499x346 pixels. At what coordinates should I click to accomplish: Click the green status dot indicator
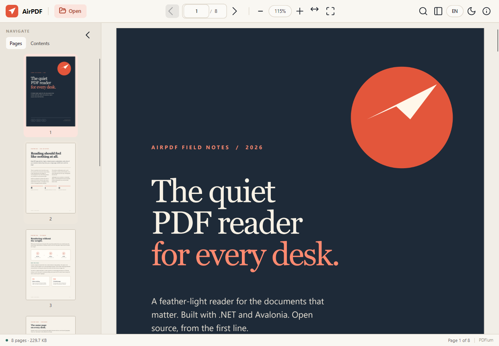7,340
